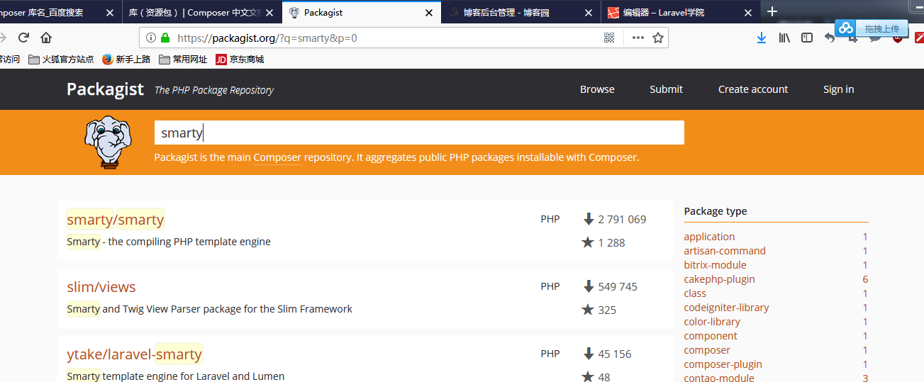Screen dimensions: 924x382
Task: Open 常用网址 bookmark folder
Action: point(183,60)
